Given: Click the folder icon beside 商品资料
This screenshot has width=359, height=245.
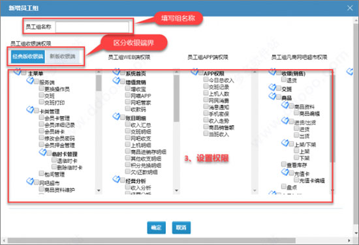Looking at the screenshot, I should point(285,105).
